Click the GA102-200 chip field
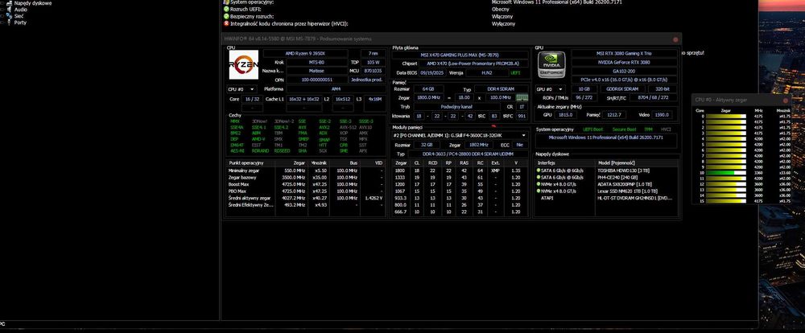This screenshot has width=805, height=333. [x=624, y=72]
